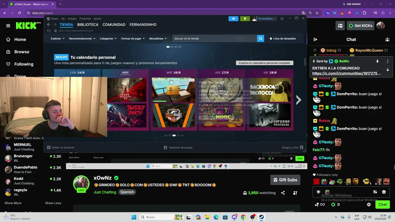Collapse the Kick chat panel

tap(315, 39)
